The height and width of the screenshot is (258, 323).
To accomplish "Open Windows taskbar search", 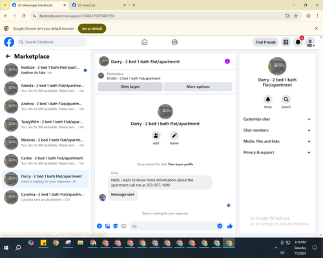I will tap(18, 248).
